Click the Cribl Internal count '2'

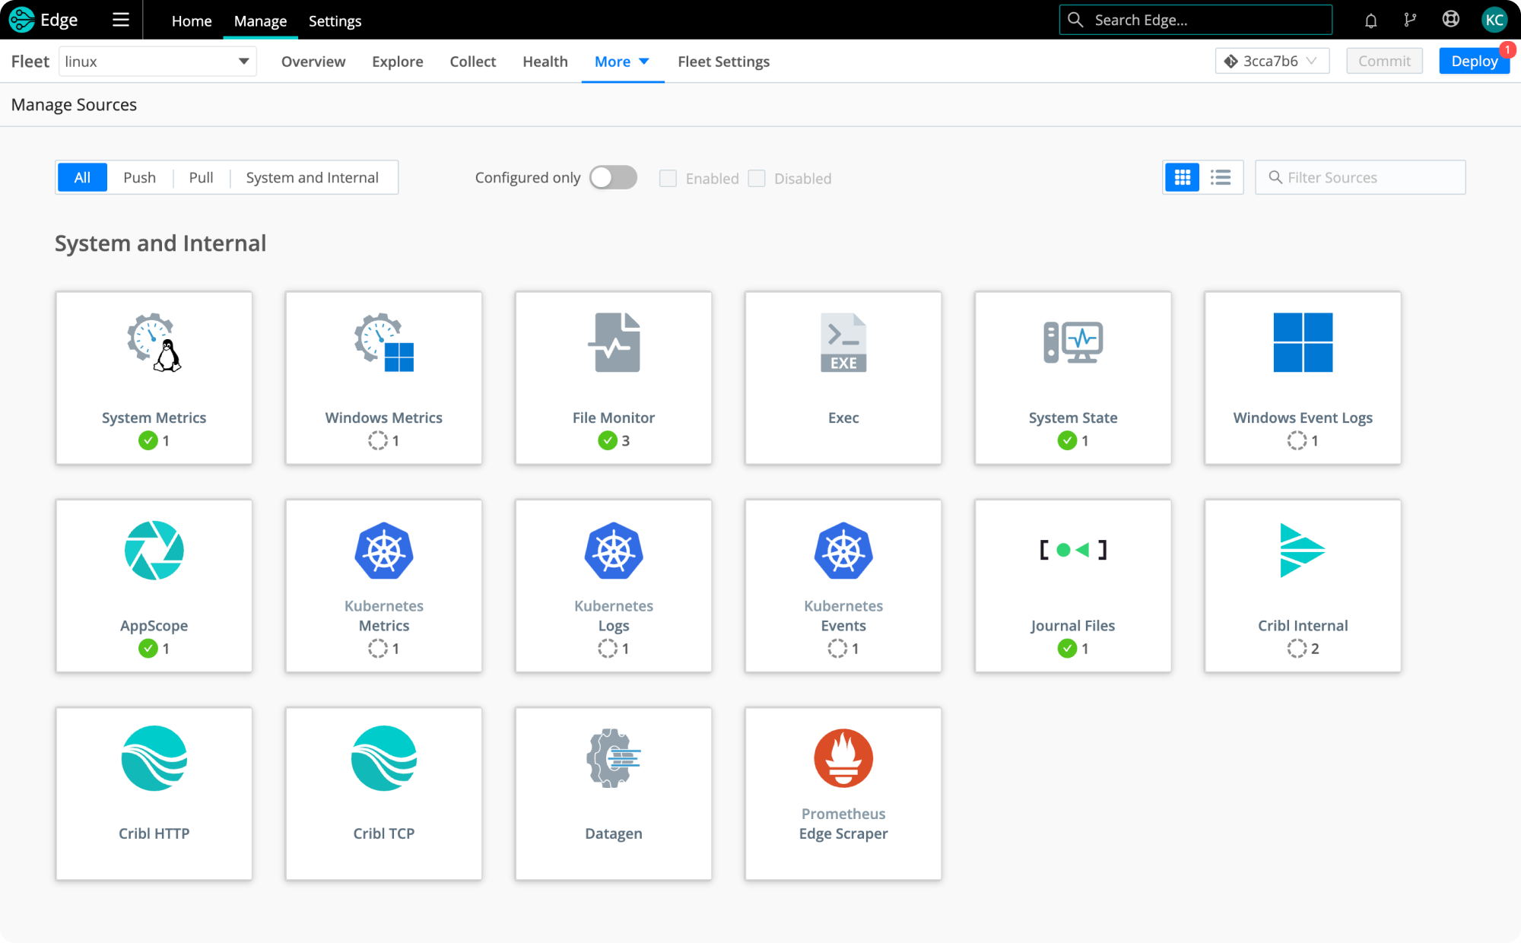1315,648
